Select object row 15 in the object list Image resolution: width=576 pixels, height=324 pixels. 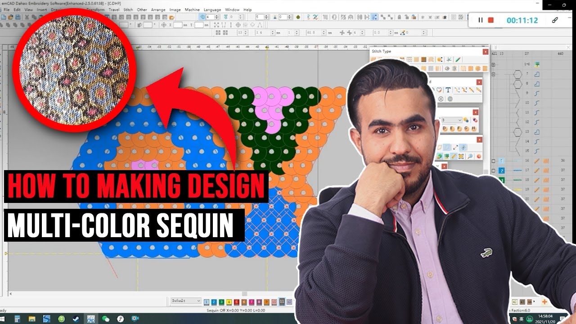coord(531,150)
